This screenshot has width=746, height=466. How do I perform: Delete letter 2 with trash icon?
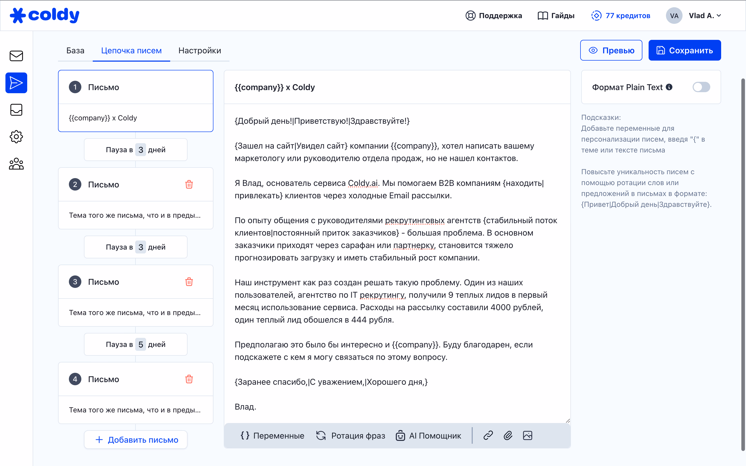click(x=189, y=184)
